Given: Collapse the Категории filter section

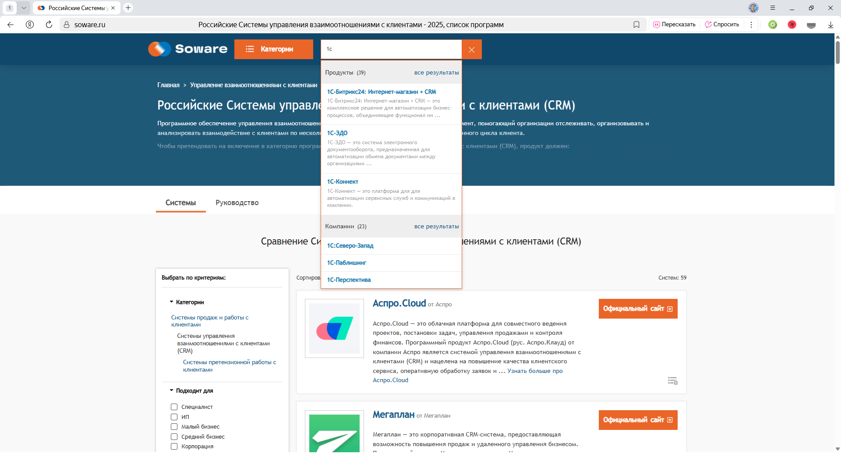Looking at the screenshot, I should pos(172,302).
